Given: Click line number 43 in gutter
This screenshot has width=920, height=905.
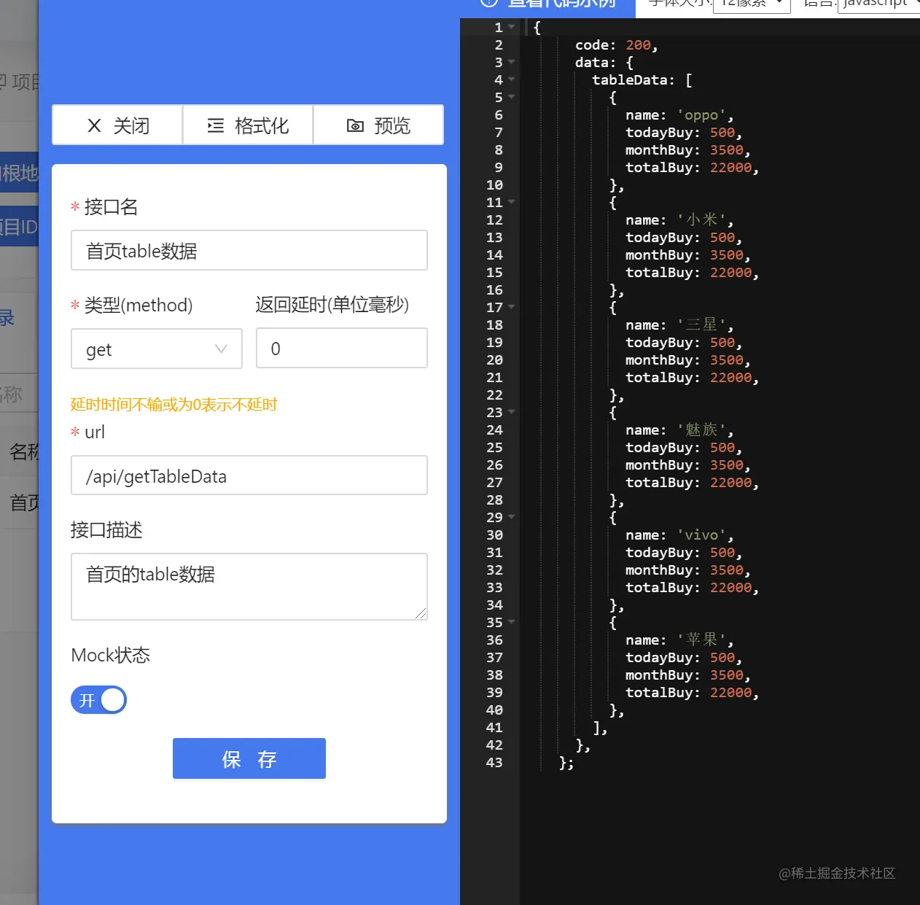Looking at the screenshot, I should [x=494, y=763].
